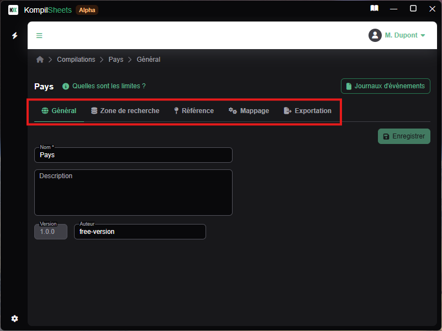Screen dimensions: 442x331
Task: Click the KompilSheets logo icon
Action: tap(13, 10)
